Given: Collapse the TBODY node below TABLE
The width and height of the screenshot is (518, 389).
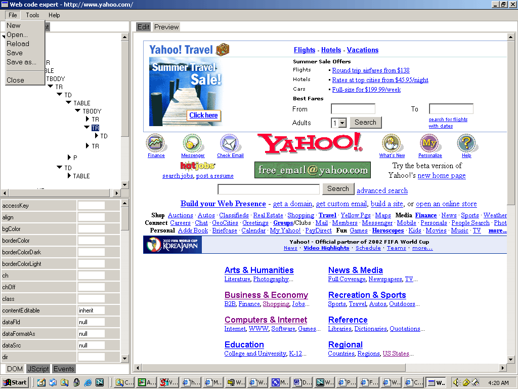Looking at the screenshot, I should (x=77, y=111).
